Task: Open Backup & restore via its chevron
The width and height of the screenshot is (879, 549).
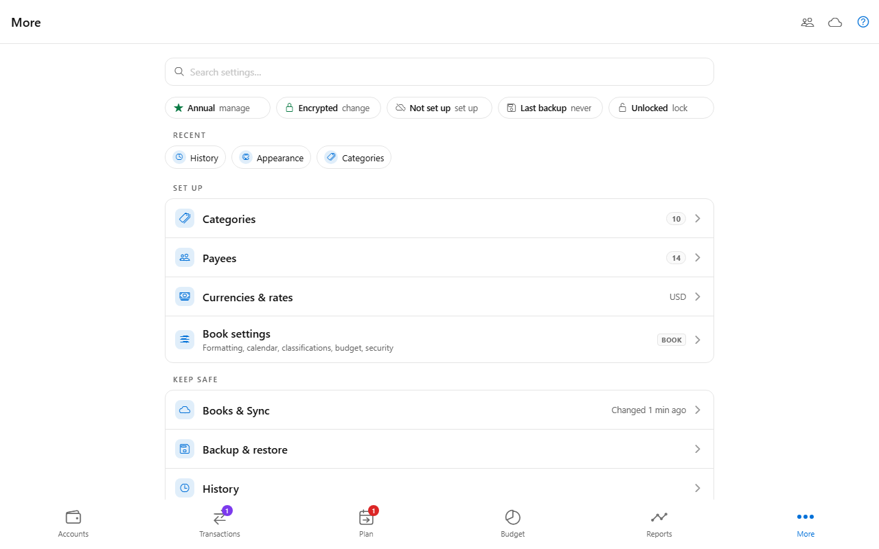Action: 698,449
